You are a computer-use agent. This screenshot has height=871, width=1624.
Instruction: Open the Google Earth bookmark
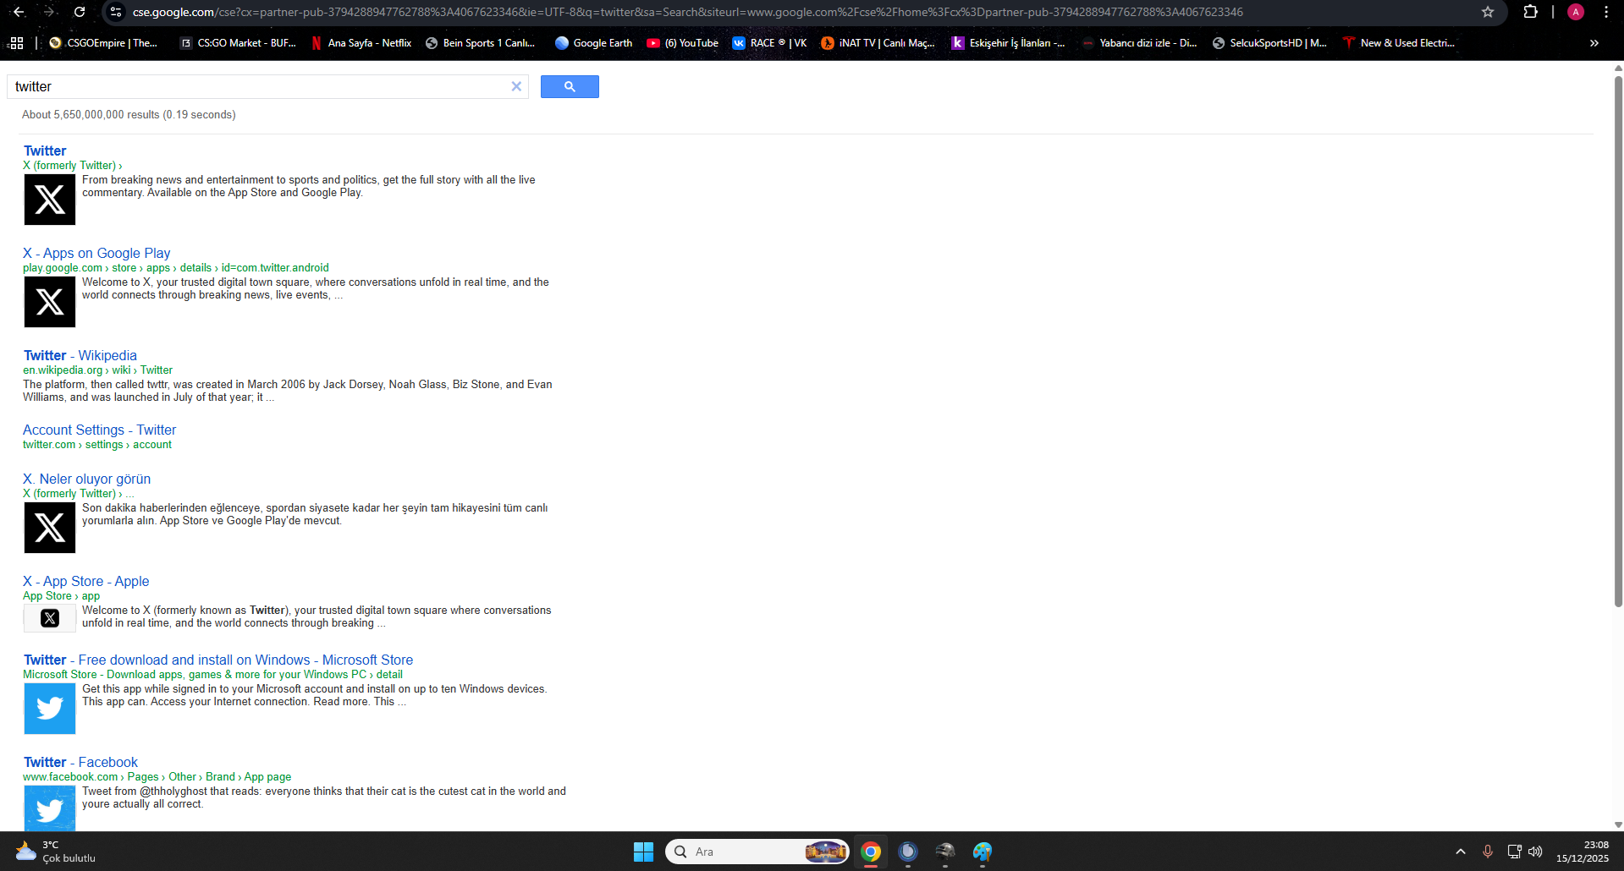(x=593, y=43)
